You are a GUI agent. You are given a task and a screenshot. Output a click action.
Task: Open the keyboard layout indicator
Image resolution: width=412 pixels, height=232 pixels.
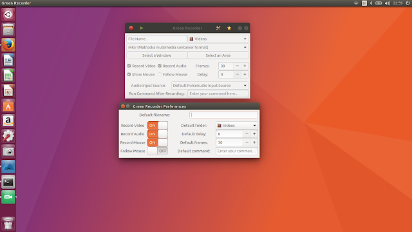[364, 3]
